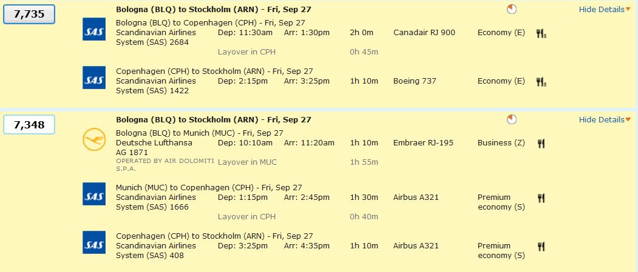Click the SAS logo for flight 1666
Viewport: 638px width, 272px height.
94,194
